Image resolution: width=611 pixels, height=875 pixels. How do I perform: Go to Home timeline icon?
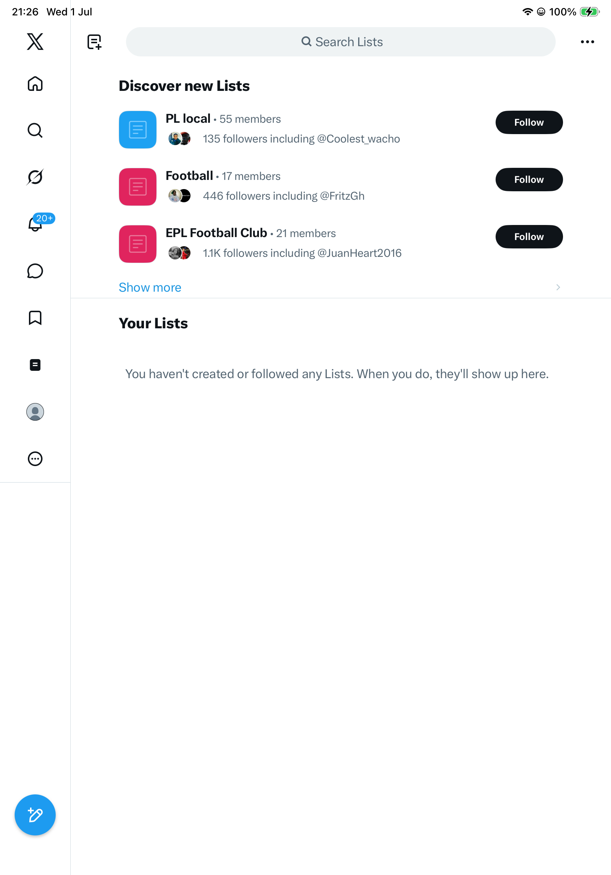[x=35, y=84]
